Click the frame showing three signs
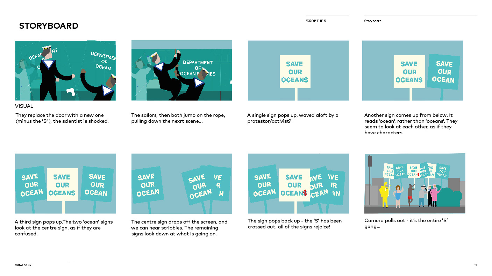The image size is (492, 276). (x=65, y=184)
